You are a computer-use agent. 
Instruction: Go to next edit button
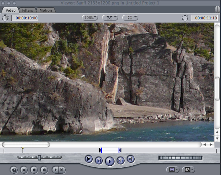coord(131,159)
